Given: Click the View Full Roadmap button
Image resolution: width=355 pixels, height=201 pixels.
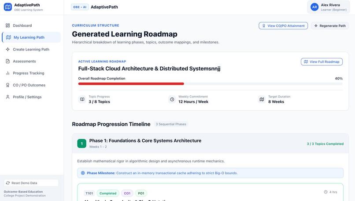Looking at the screenshot, I should (322, 62).
